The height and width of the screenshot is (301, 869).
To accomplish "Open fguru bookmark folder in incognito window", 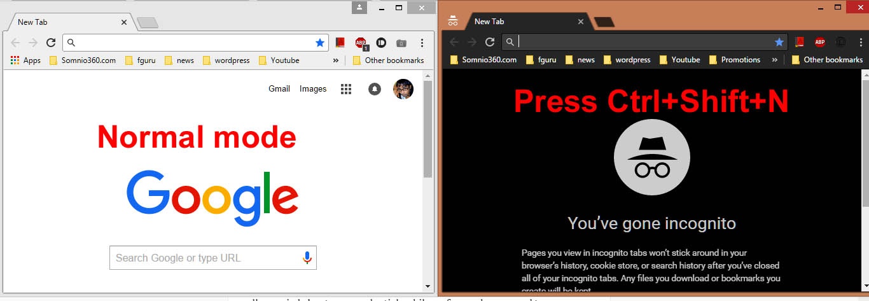I will coord(541,60).
